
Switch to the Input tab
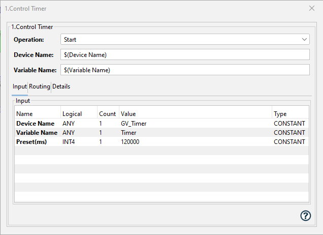pyautogui.click(x=20, y=86)
